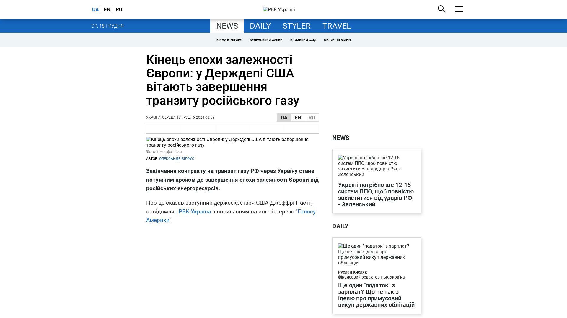Open thumbnail of податок з зарплат card

pos(377,254)
